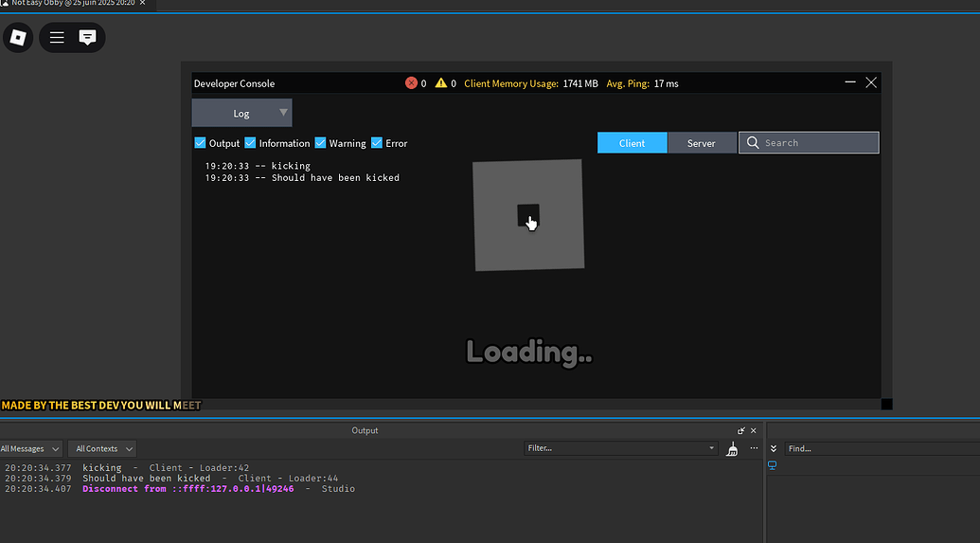The height and width of the screenshot is (543, 980).
Task: Click the Developer Console title text
Action: [235, 83]
